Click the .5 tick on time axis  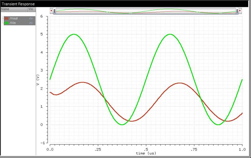[146, 149]
